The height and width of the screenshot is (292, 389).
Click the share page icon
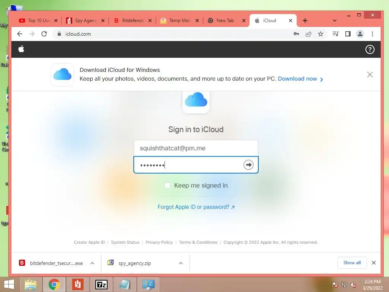pos(308,34)
